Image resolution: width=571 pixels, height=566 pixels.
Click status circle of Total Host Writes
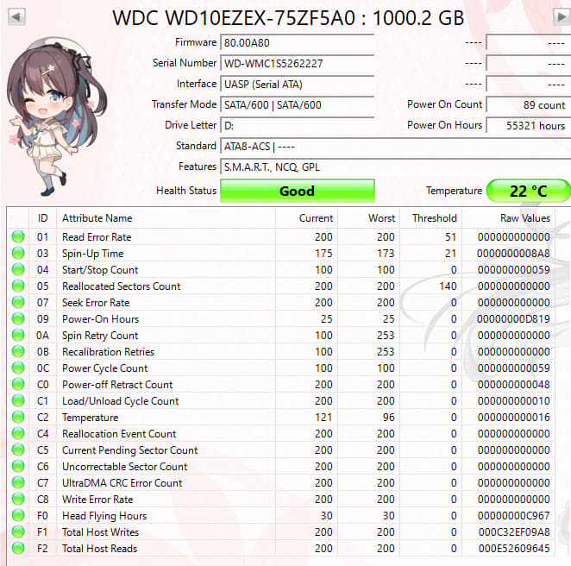pos(18,531)
